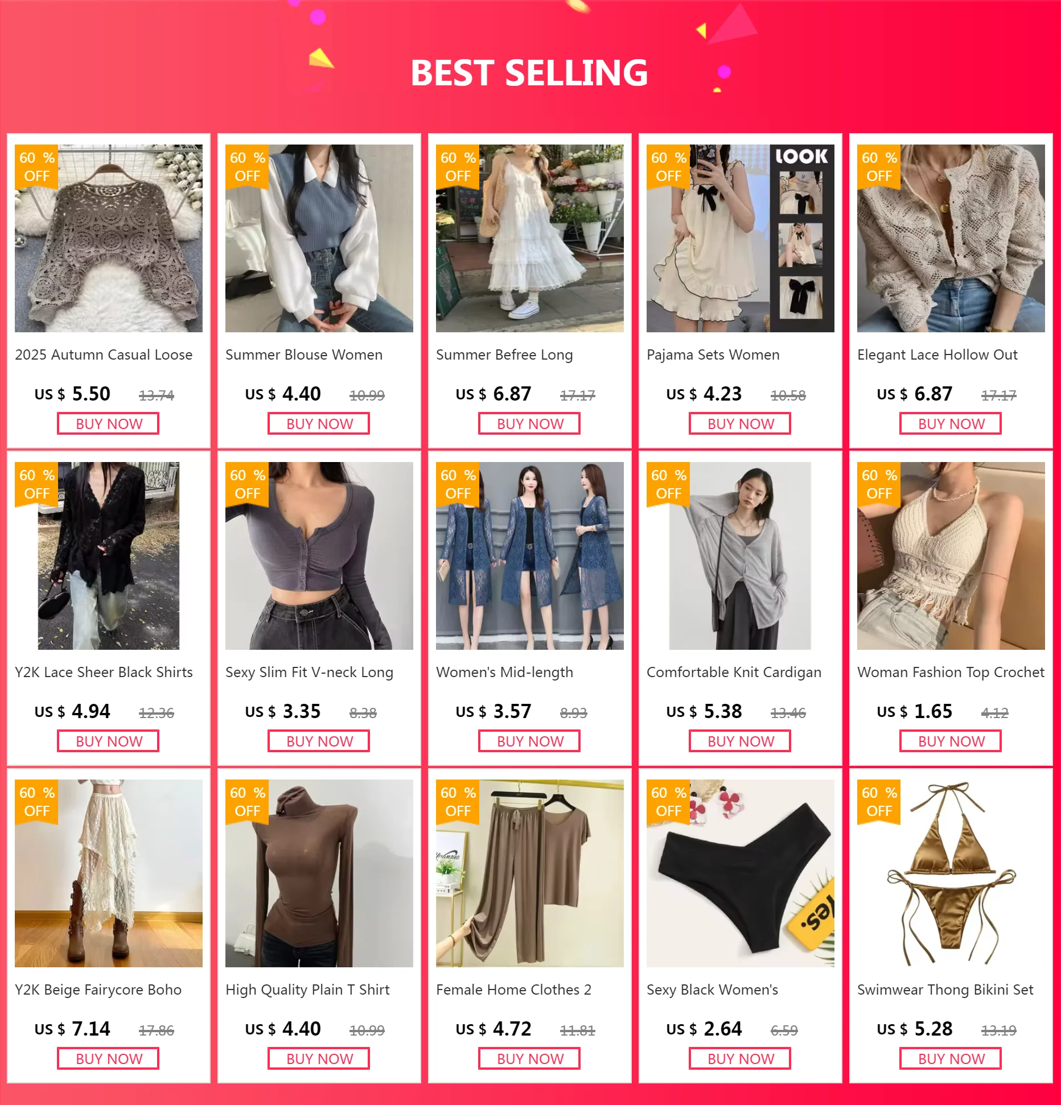Open the 2025 Autumn Casual Loose product image

(109, 238)
